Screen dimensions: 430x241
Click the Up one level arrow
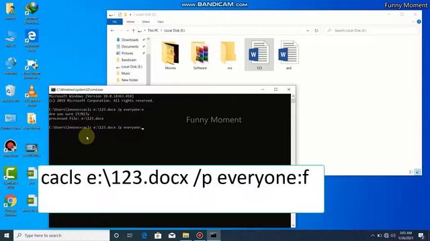pyautogui.click(x=133, y=31)
